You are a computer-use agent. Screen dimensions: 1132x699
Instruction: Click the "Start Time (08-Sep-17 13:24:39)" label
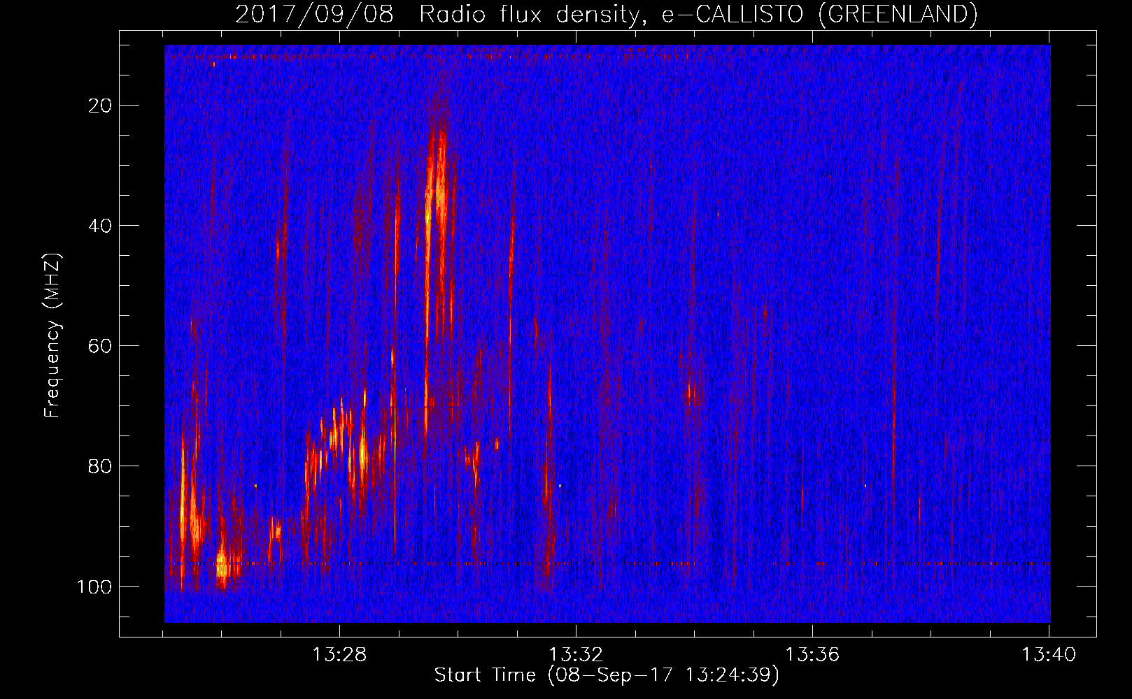click(x=607, y=675)
